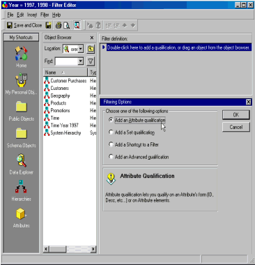The image size is (255, 265).
Task: Open the Location dropdown
Action: click(x=81, y=49)
